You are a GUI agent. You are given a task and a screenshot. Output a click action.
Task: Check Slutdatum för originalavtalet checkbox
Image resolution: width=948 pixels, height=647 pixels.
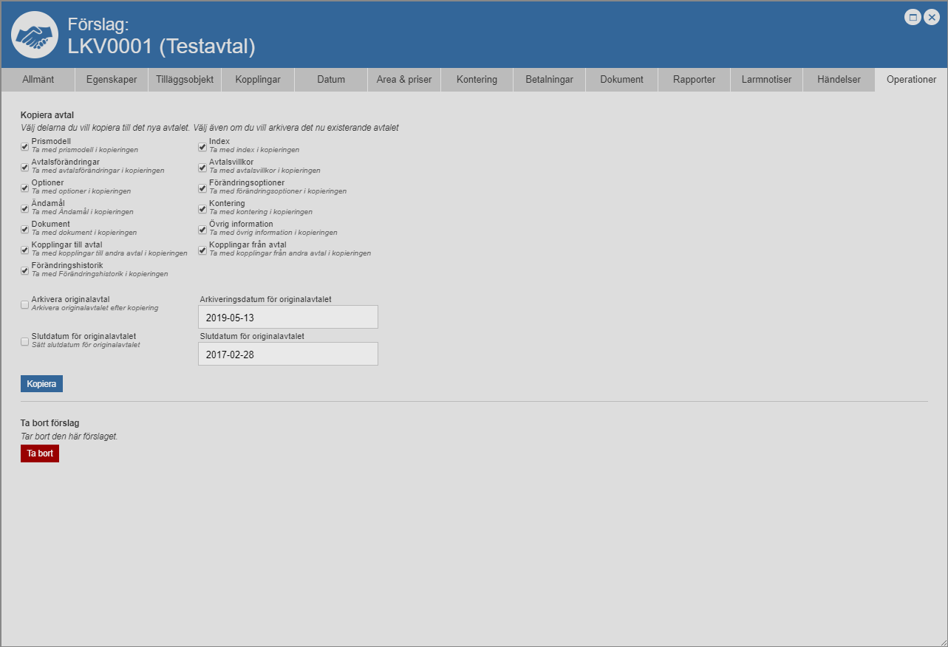tap(25, 341)
